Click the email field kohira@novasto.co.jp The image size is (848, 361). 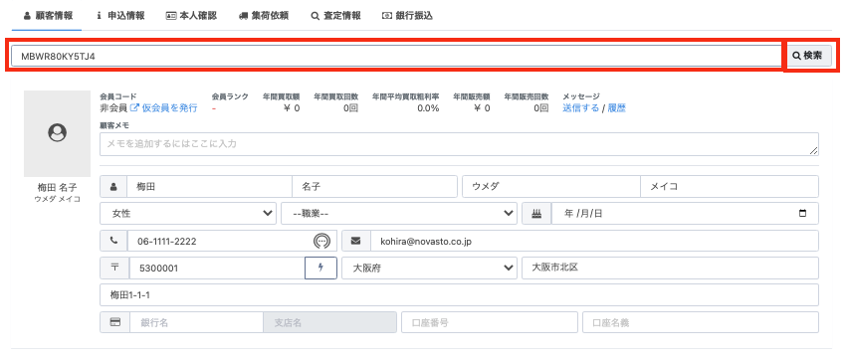[594, 241]
